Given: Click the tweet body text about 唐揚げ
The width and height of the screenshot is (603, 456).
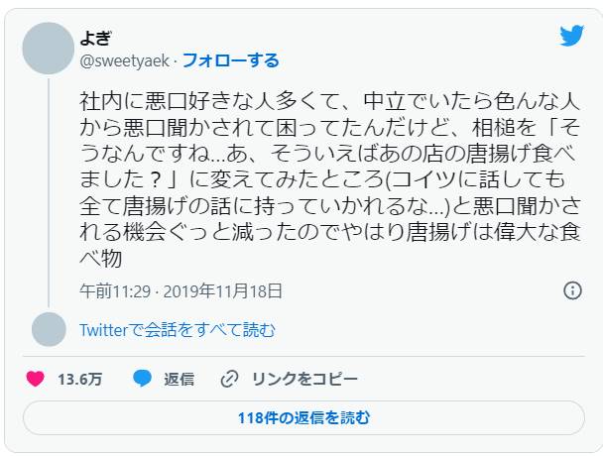Looking at the screenshot, I should click(x=330, y=179).
